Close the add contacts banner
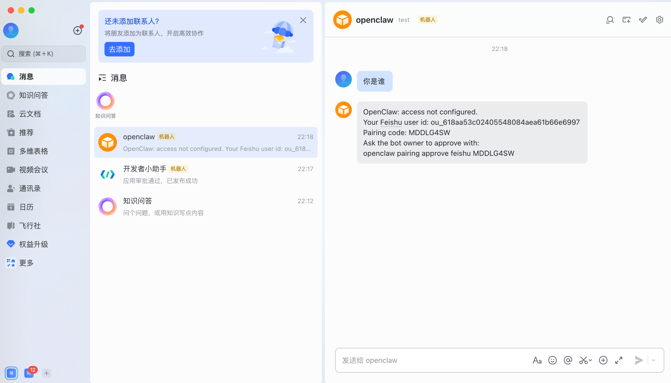The width and height of the screenshot is (671, 383). click(x=303, y=20)
